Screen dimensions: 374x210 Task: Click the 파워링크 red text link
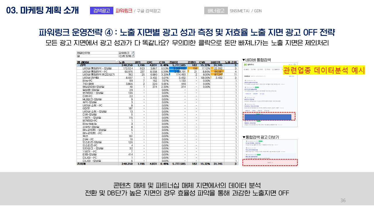click(x=124, y=11)
